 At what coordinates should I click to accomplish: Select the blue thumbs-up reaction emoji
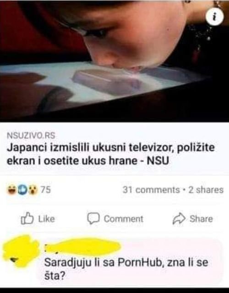point(22,190)
